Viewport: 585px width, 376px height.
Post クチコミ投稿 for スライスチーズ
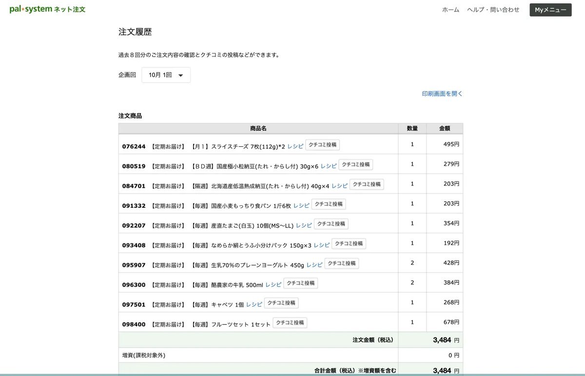[x=322, y=145]
